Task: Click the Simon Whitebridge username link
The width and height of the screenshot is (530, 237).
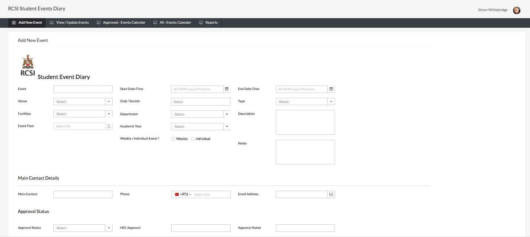Action: [x=493, y=10]
